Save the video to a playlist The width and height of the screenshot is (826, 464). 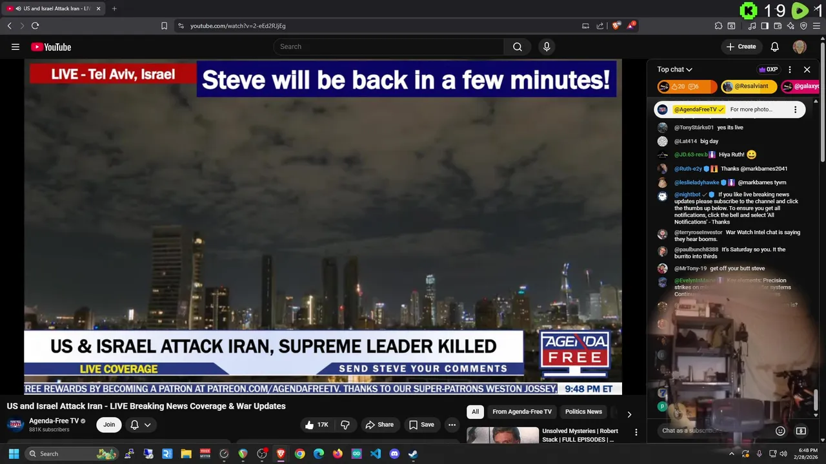point(421,425)
